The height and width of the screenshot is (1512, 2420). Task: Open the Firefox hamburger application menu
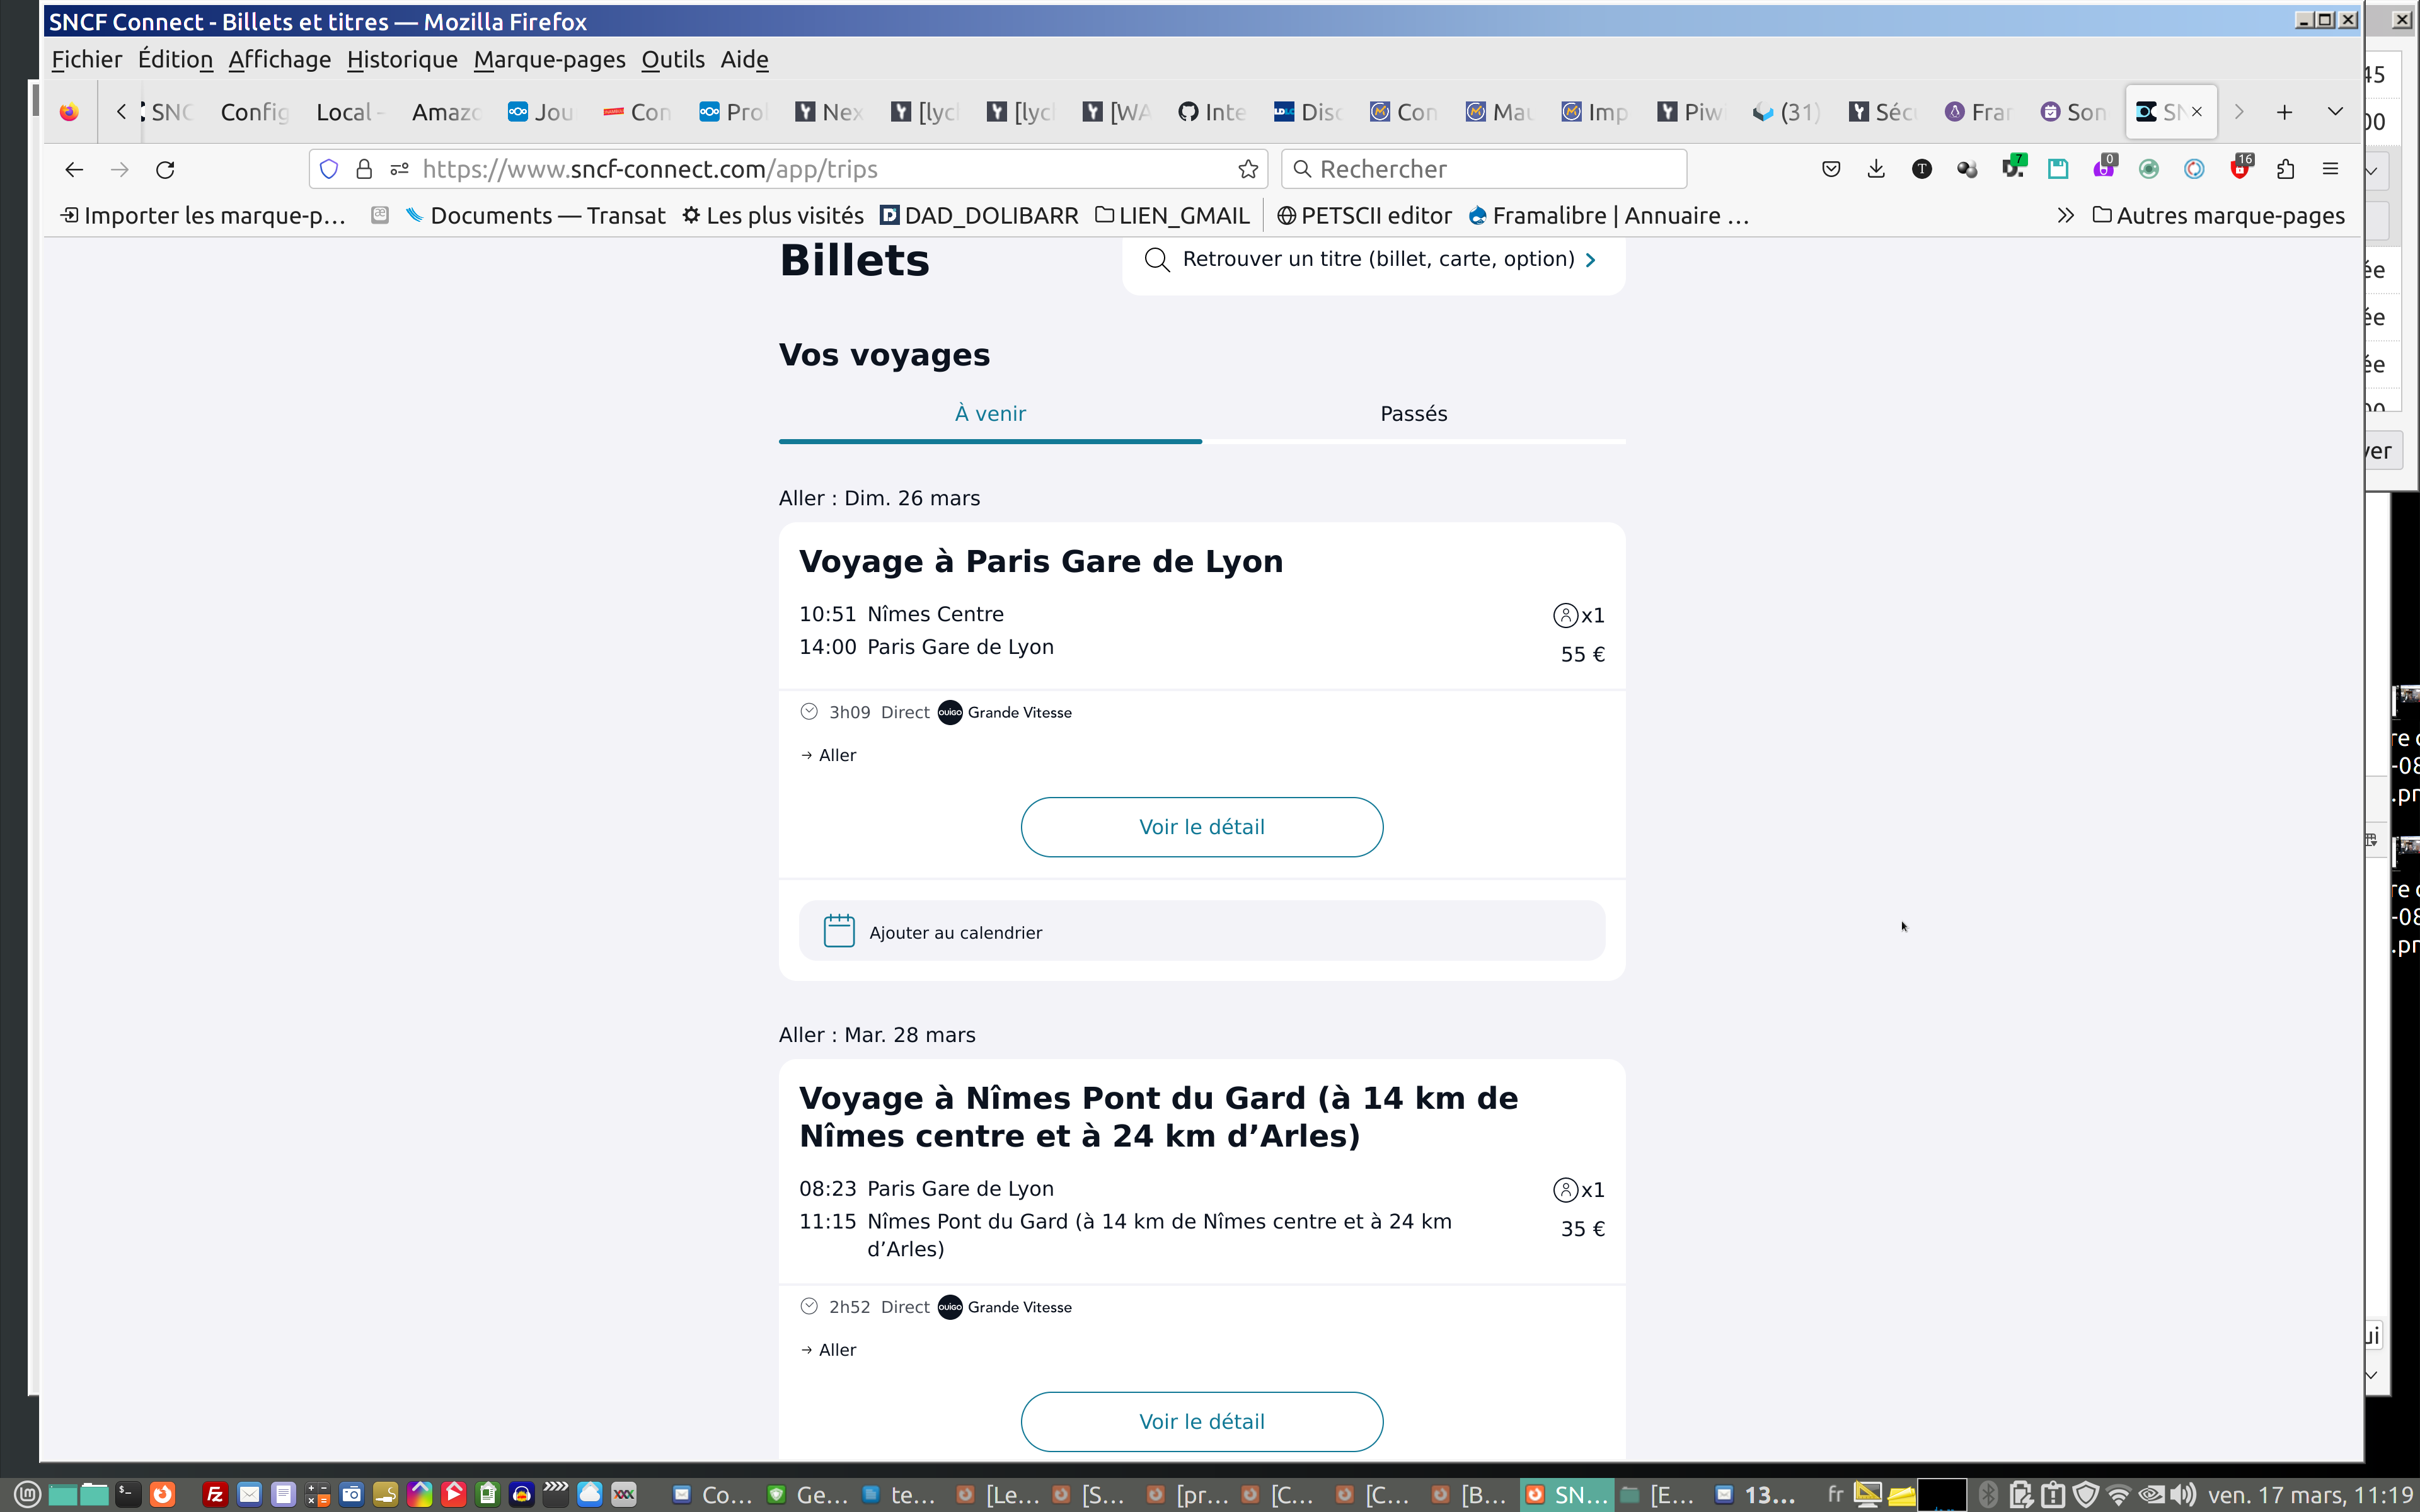click(x=2330, y=169)
